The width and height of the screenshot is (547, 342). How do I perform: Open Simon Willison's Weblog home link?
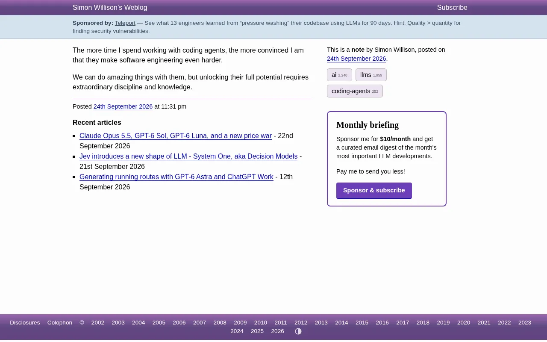tap(110, 8)
